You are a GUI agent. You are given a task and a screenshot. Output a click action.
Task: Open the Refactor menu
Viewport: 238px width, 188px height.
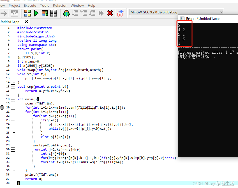click(x=60, y=6)
